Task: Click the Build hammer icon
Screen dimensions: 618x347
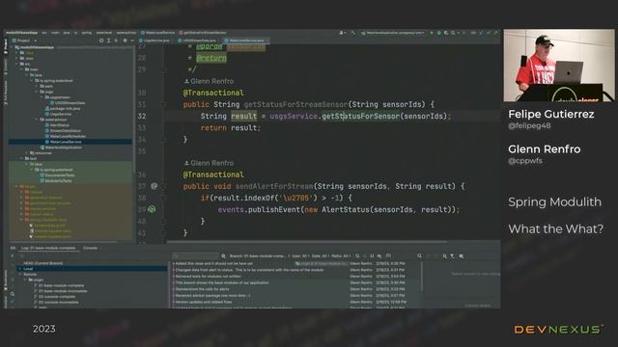Action: coord(353,33)
